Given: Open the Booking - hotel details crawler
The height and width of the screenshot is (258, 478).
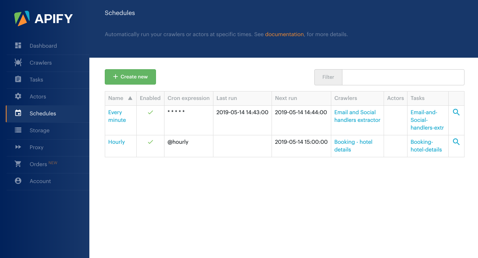Looking at the screenshot, I should click(x=353, y=146).
